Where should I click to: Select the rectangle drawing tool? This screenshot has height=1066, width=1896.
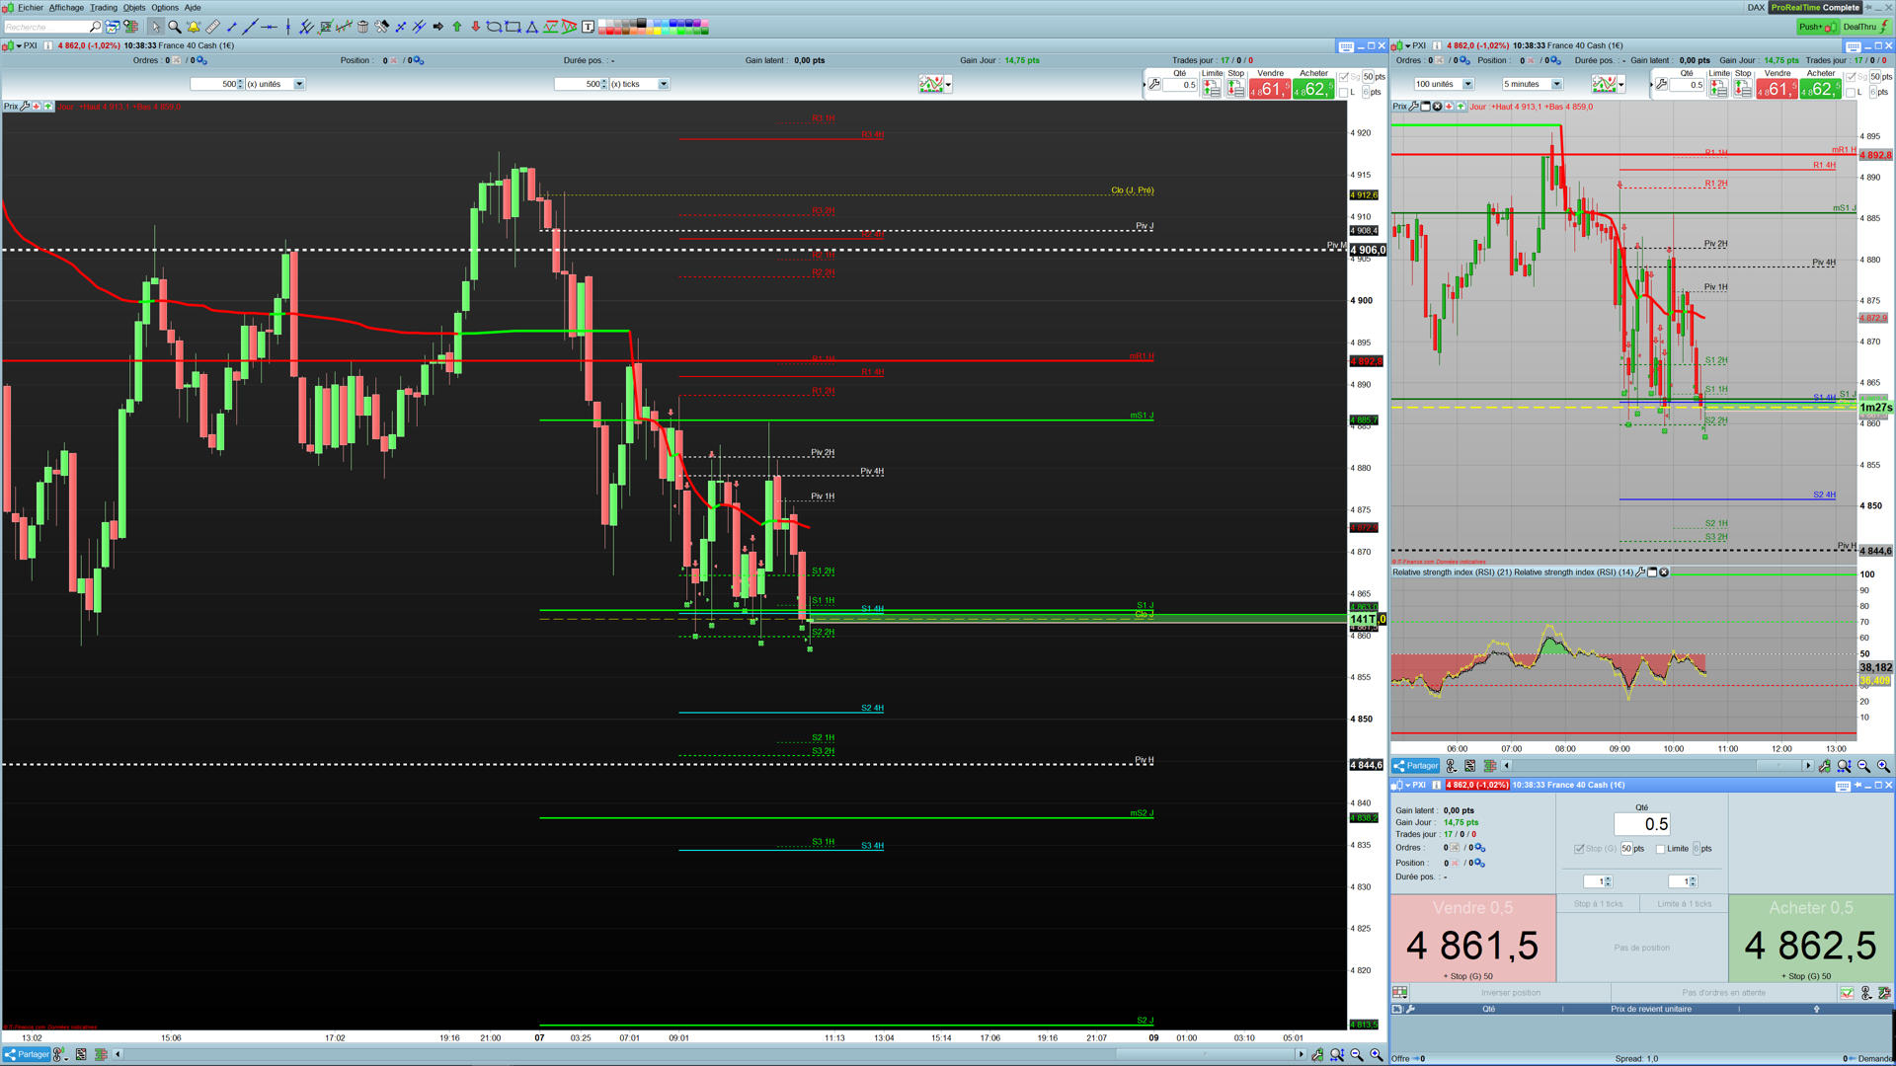pos(513,27)
